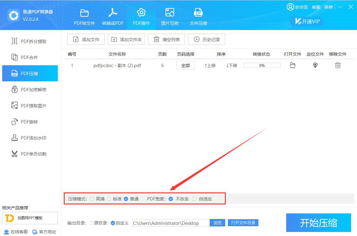Click the 编号 column header
Screen dimensions: 357x236
(72, 54)
